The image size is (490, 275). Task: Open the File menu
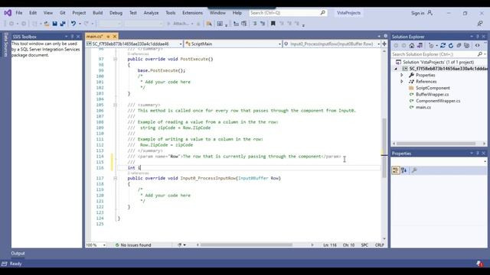[19, 13]
